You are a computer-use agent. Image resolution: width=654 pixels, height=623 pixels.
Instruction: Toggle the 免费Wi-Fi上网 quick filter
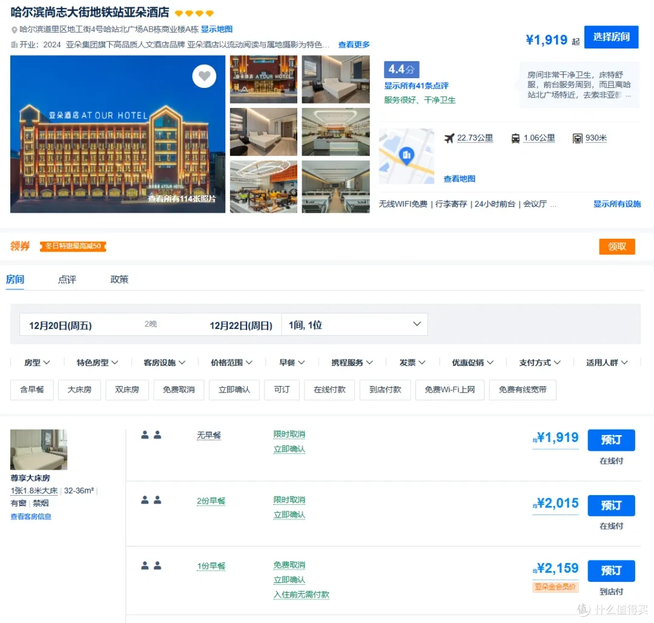[449, 390]
